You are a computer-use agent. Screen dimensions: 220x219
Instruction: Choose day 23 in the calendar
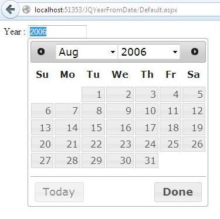tap(120, 144)
